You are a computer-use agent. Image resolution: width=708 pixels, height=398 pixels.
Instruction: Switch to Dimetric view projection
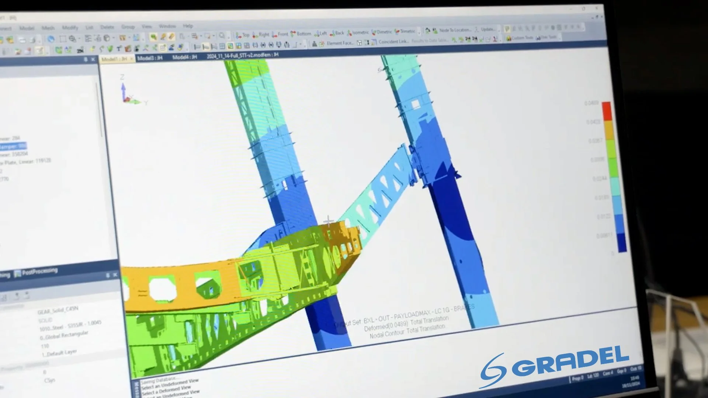point(374,32)
